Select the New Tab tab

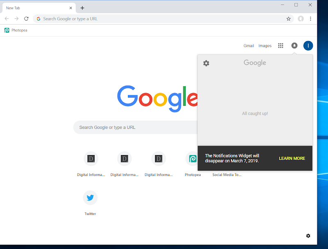tap(39, 8)
